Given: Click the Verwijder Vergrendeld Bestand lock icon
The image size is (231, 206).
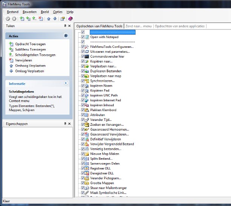Looking at the screenshot, I should (87, 144).
